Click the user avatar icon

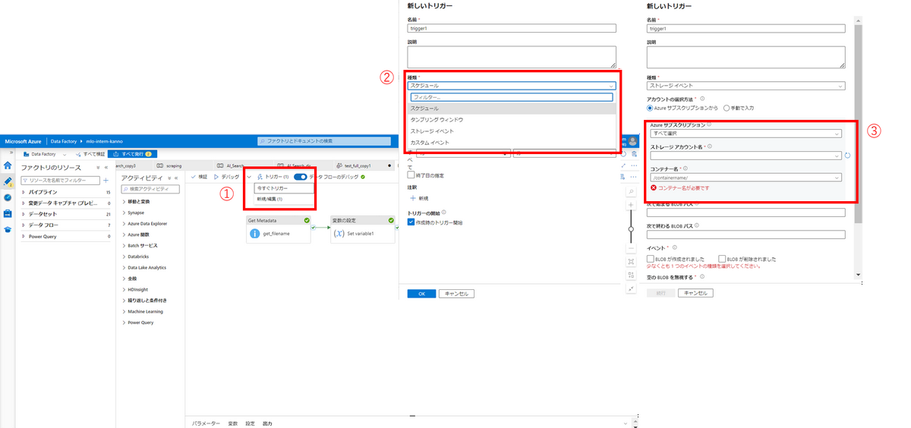632,141
